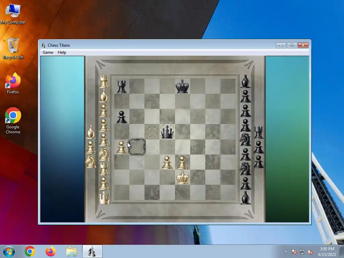
Task: Select the white king on the board
Action: [182, 177]
